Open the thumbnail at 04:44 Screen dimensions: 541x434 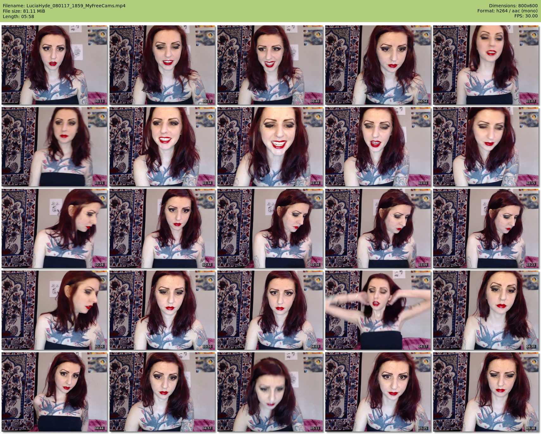tap(54, 392)
